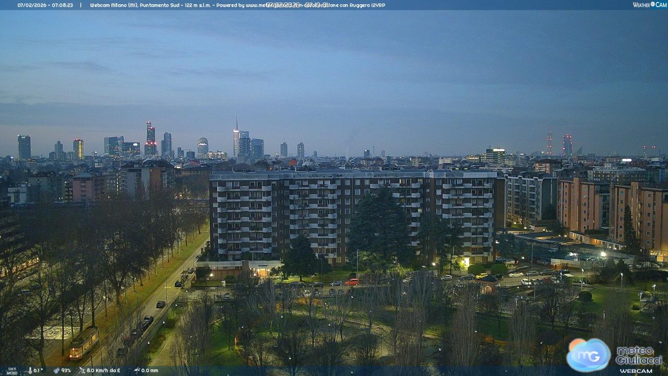Click the red-lit radio tower

click(549, 141)
